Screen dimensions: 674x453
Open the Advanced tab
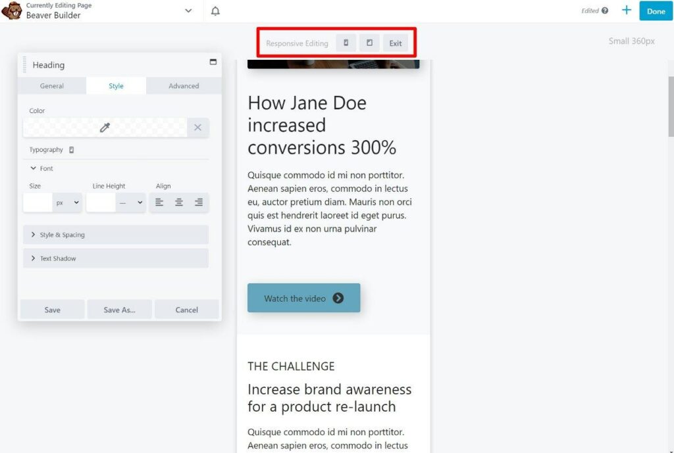(x=184, y=86)
